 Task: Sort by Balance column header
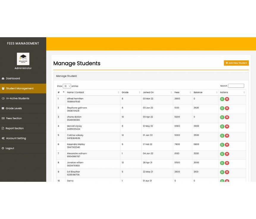[x=205, y=92]
